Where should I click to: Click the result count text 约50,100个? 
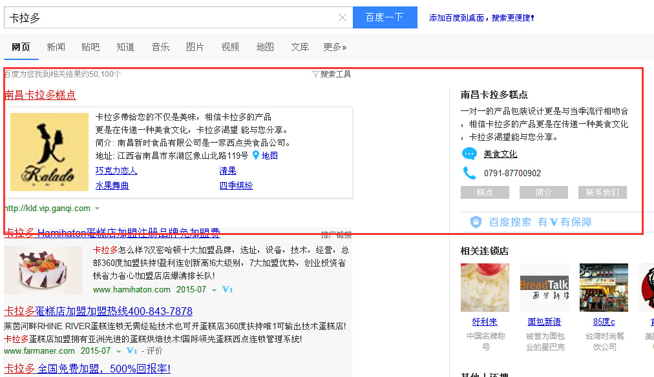click(100, 74)
